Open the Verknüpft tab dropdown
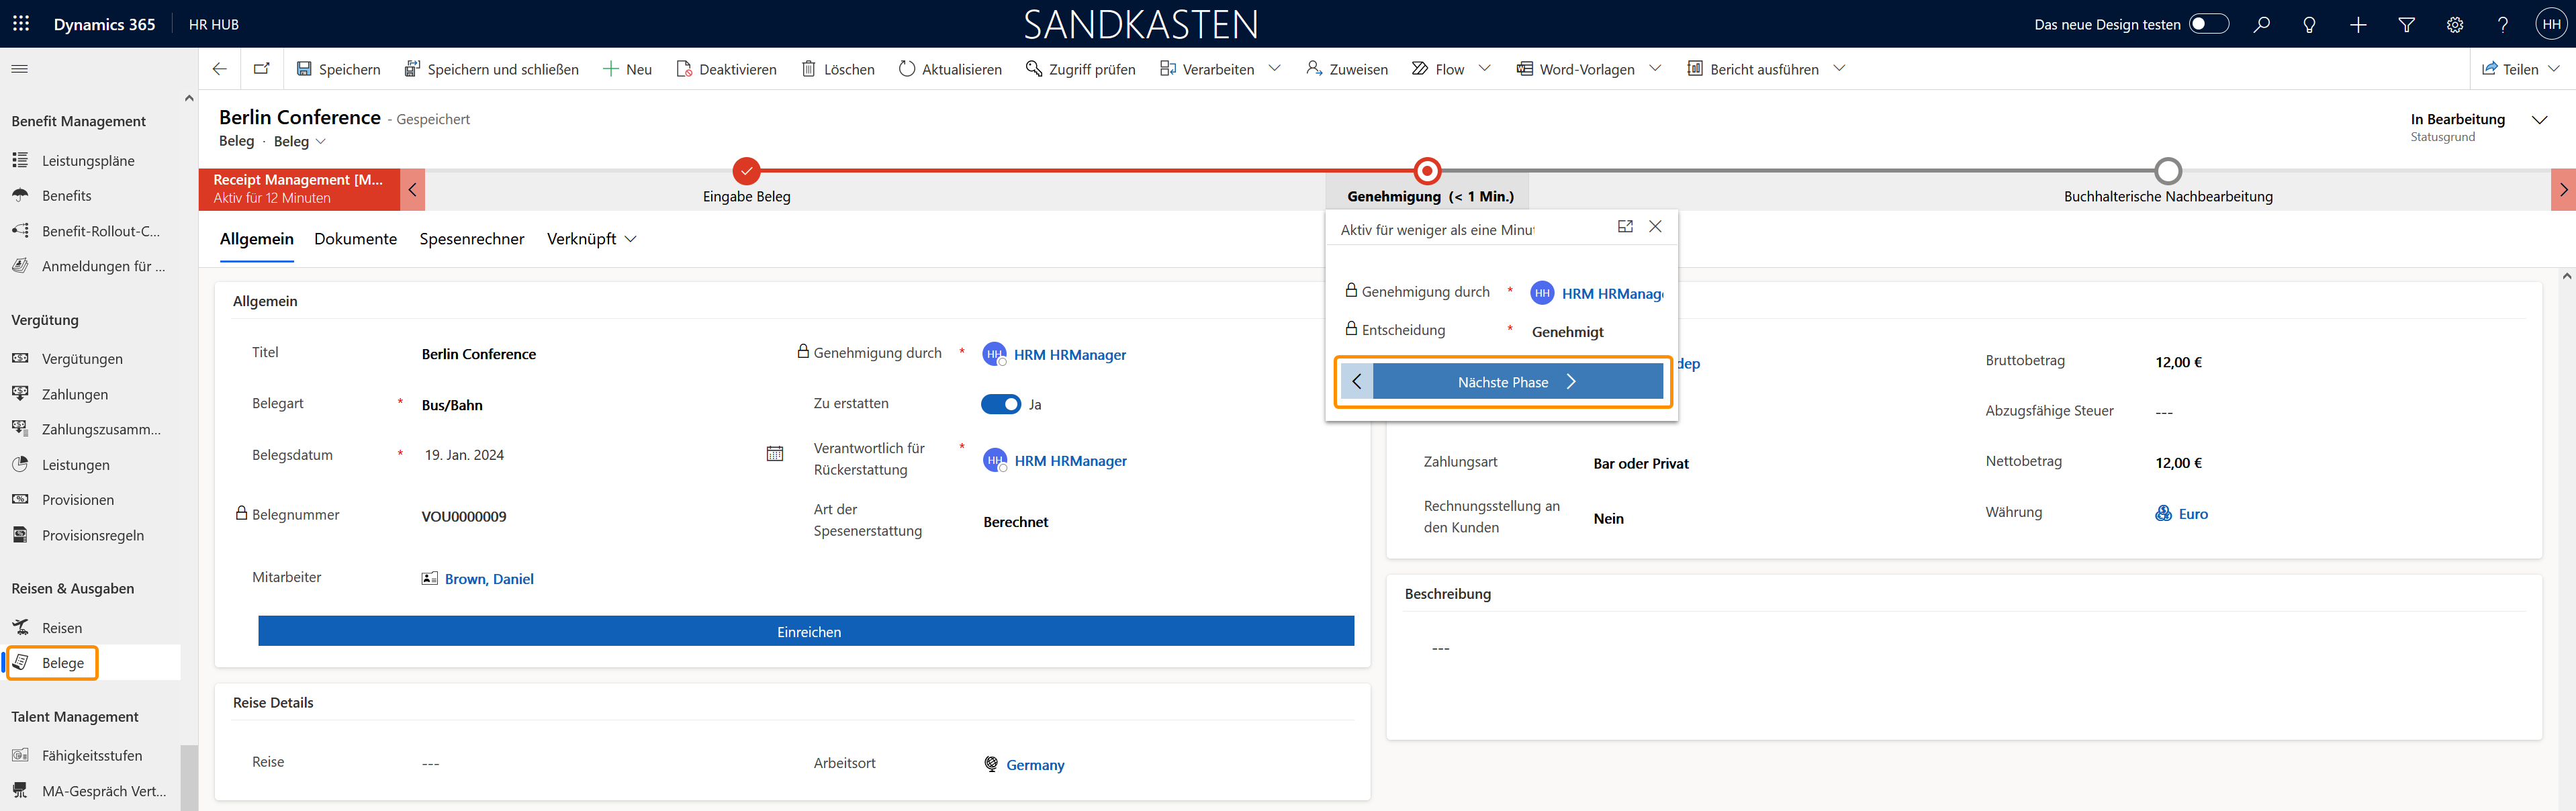The width and height of the screenshot is (2576, 811). click(591, 239)
